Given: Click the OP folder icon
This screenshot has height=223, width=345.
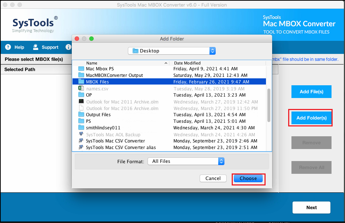Looking at the screenshot, I should click(x=81, y=95).
